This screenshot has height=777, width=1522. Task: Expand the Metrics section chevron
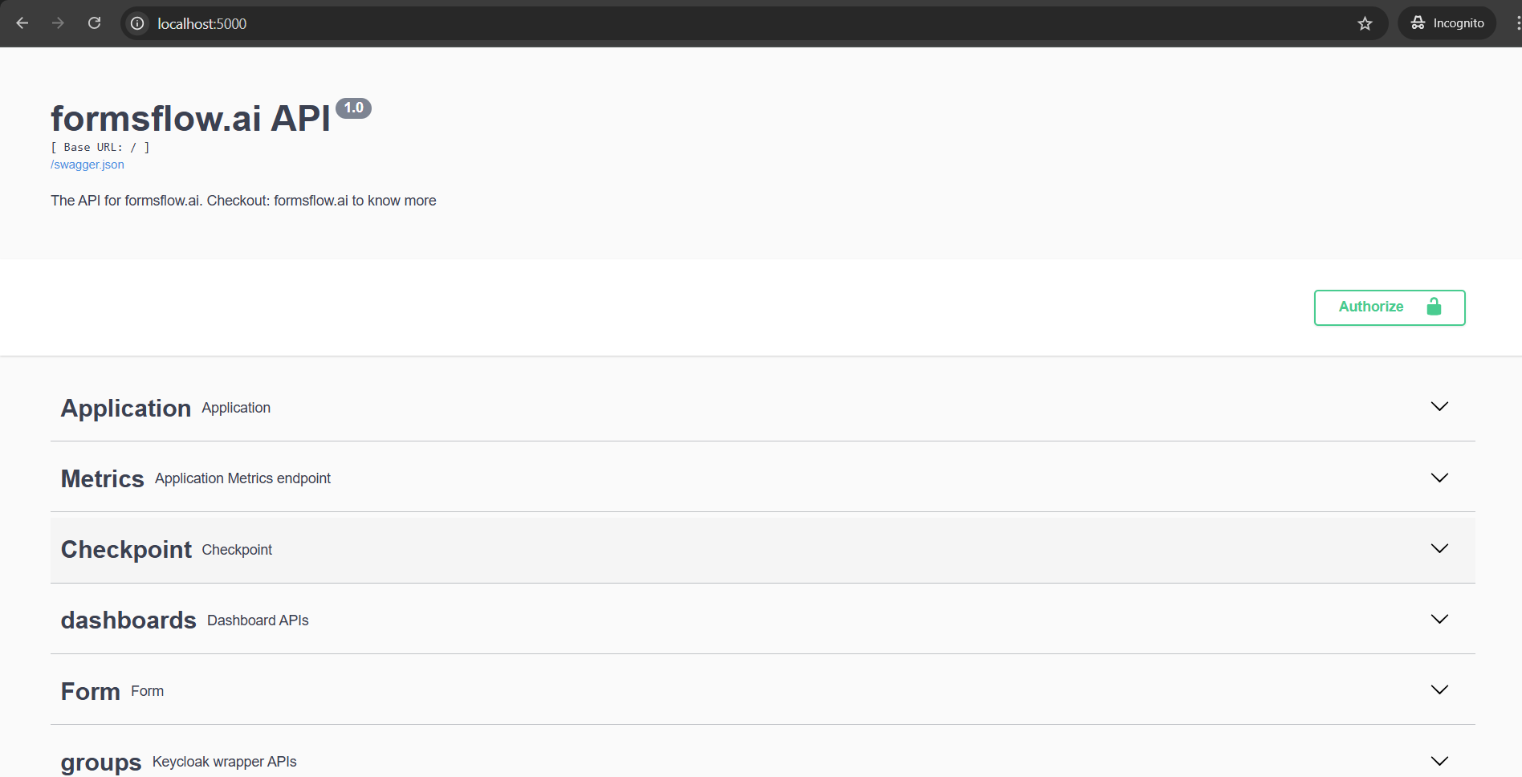point(1439,478)
